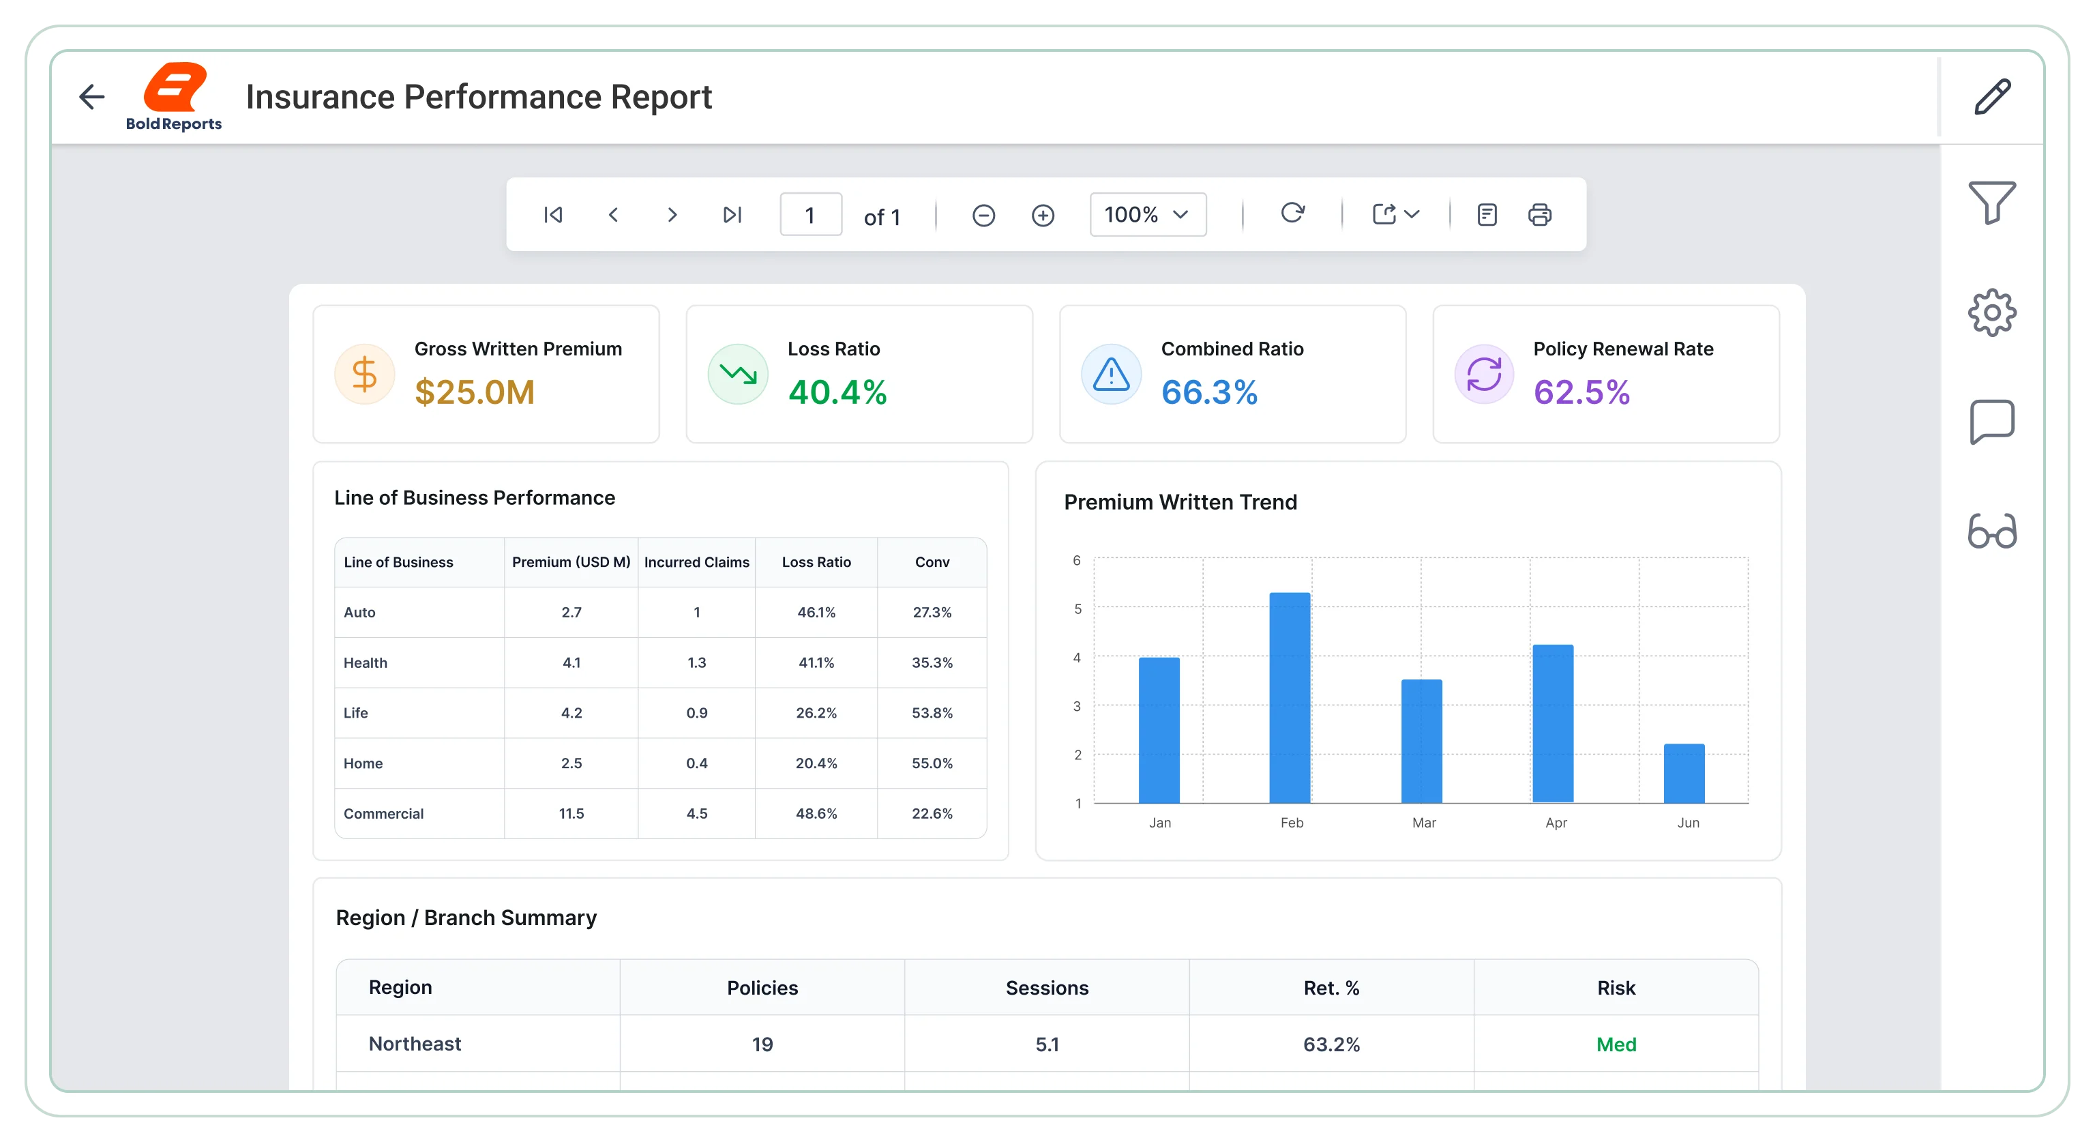This screenshot has height=1142, width=2095.
Task: Jump to the last page
Action: tap(732, 215)
